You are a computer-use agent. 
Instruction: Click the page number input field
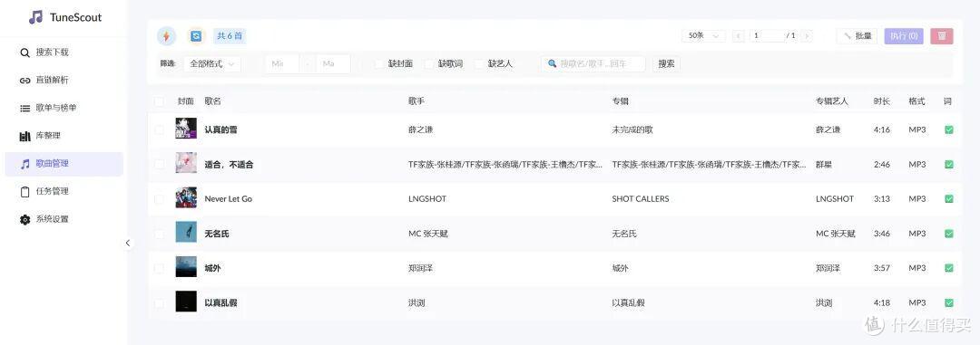point(768,36)
